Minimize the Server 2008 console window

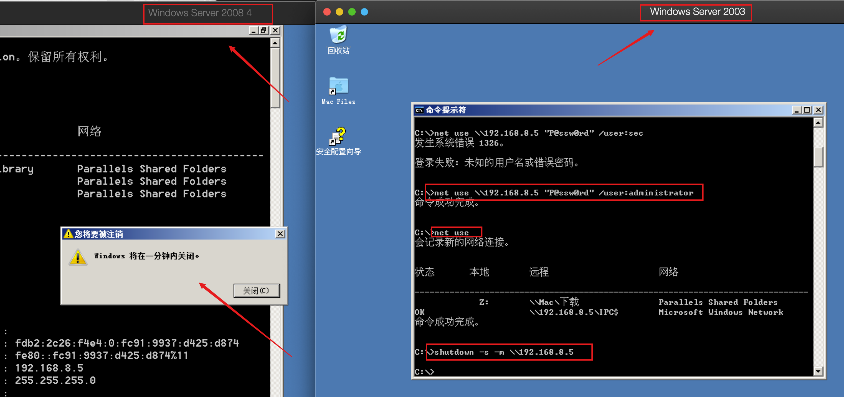pos(253,30)
